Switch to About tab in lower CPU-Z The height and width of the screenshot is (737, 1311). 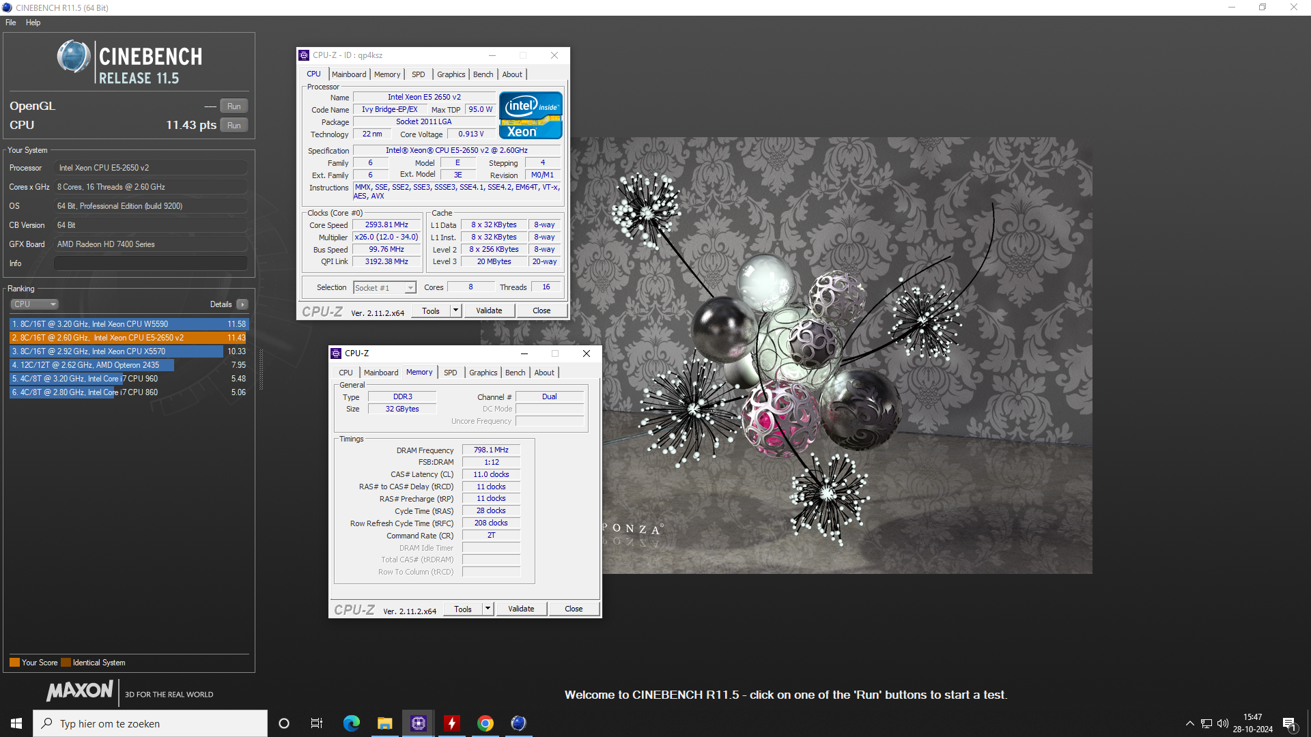(544, 373)
